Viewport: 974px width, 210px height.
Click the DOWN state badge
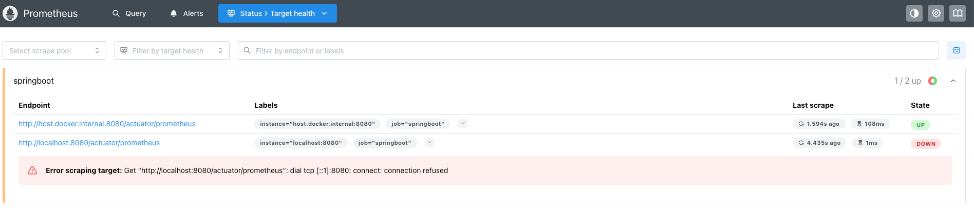click(926, 144)
